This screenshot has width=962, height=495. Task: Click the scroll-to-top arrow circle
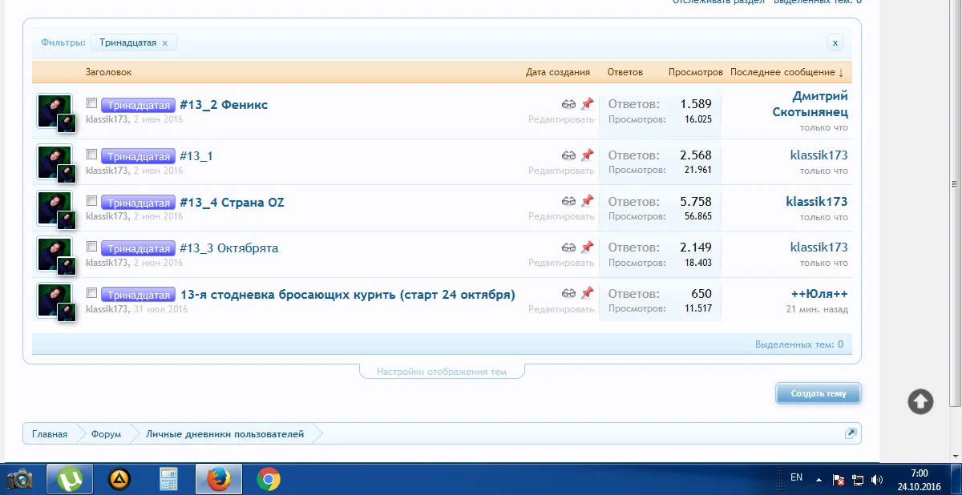(920, 401)
